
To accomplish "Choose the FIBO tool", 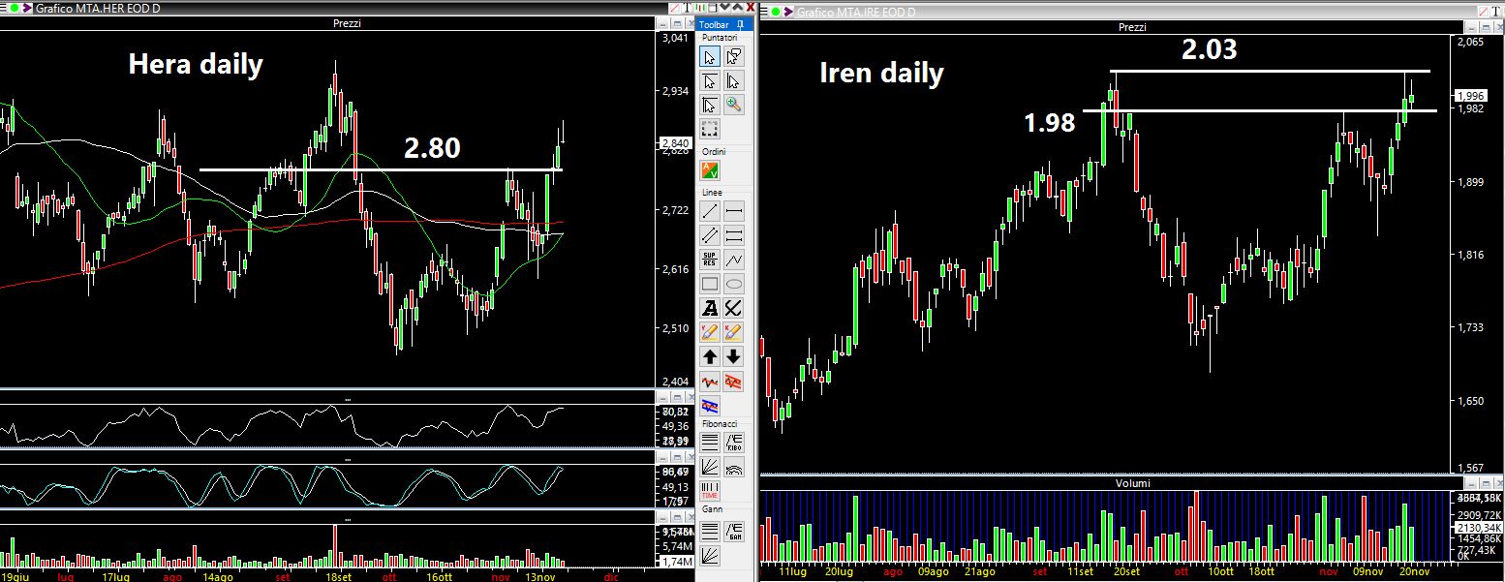I will (x=733, y=443).
